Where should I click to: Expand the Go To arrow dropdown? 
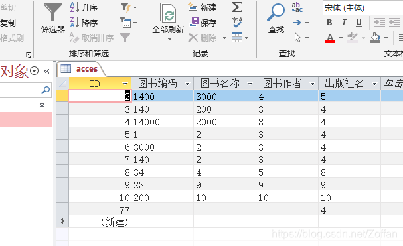pos(307,23)
